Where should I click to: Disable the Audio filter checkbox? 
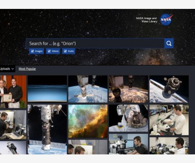point(65,51)
